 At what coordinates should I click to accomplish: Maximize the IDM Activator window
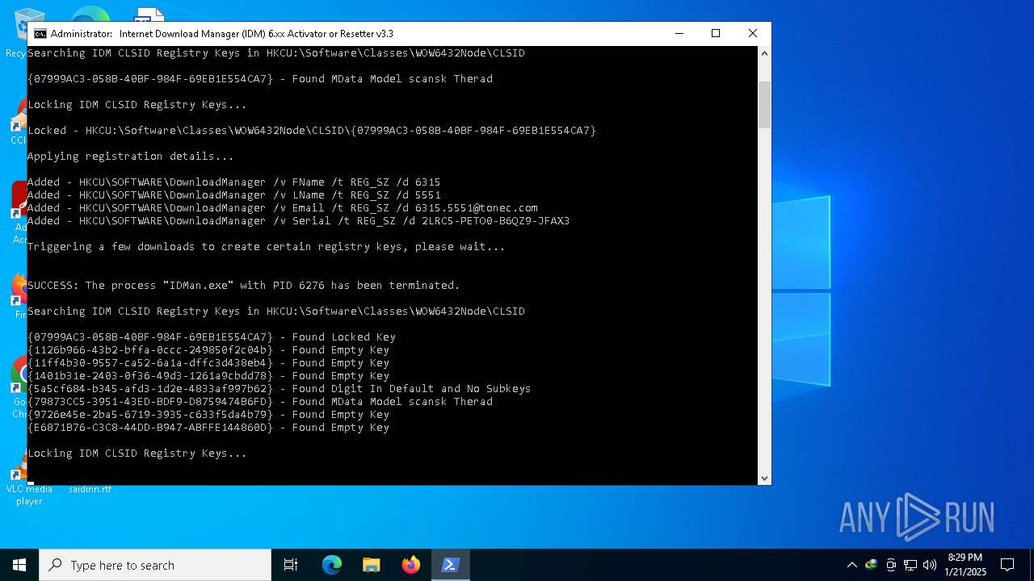(716, 34)
